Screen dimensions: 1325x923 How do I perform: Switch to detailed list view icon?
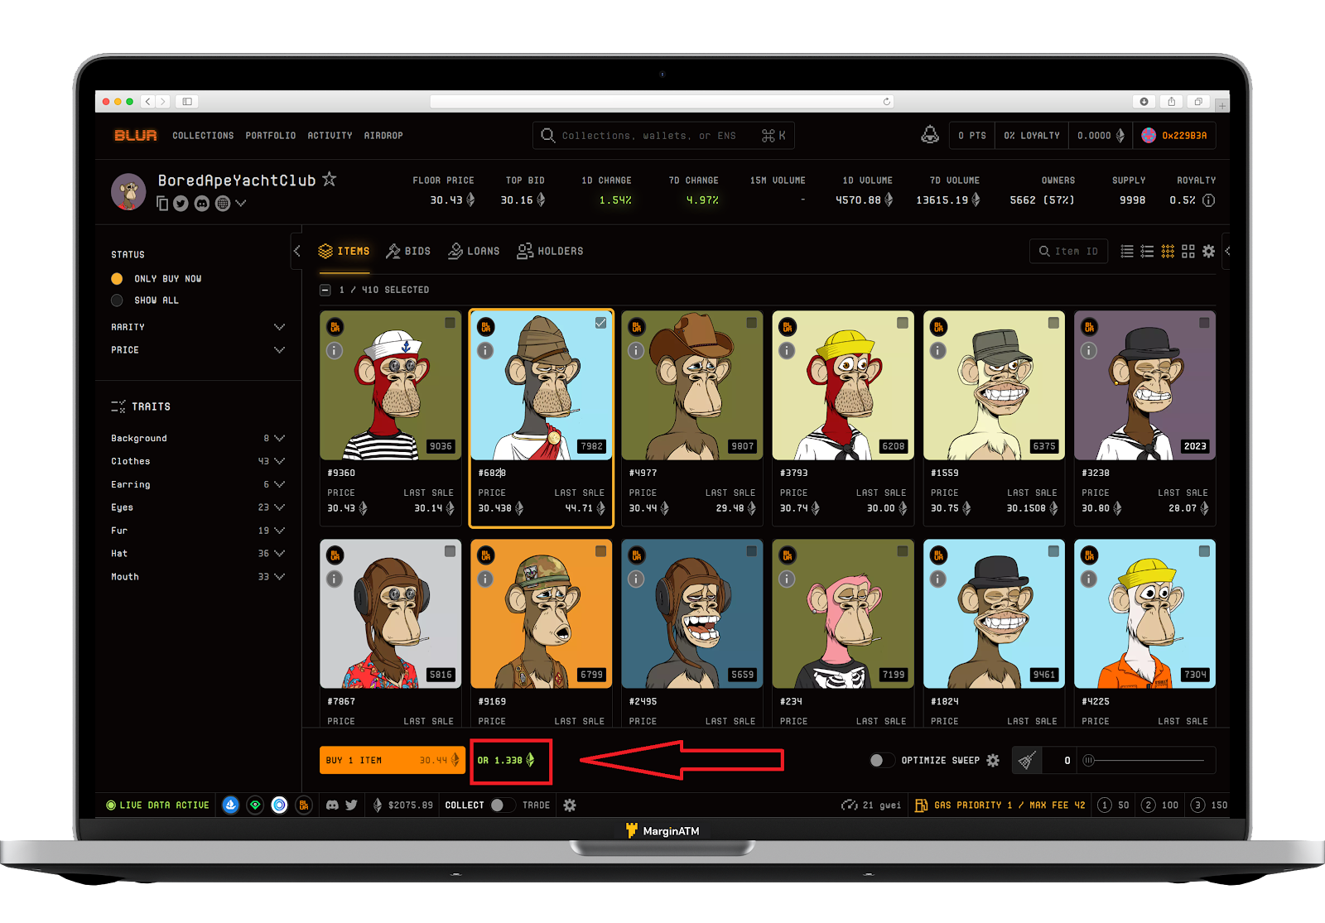(x=1147, y=251)
